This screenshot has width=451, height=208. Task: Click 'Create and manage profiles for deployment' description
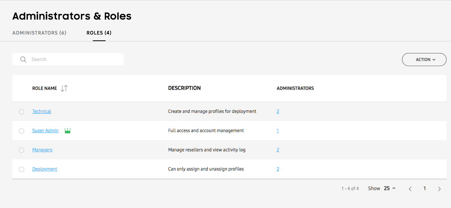(x=212, y=111)
